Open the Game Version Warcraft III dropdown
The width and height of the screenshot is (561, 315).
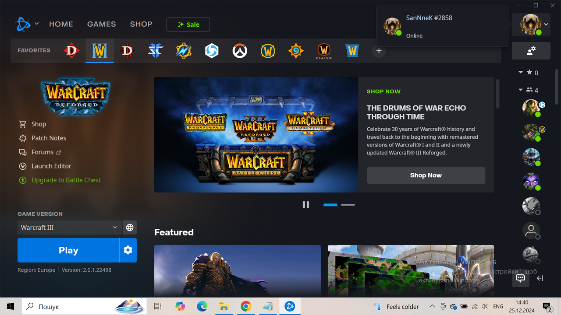click(69, 227)
